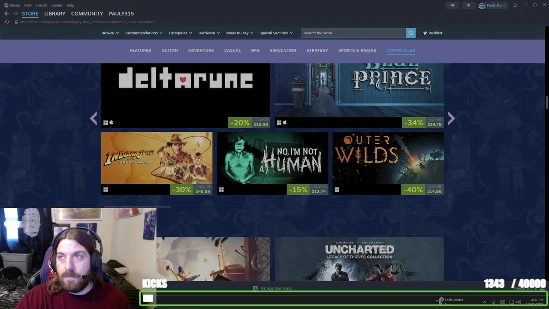Click the store search magnifier button

click(410, 33)
